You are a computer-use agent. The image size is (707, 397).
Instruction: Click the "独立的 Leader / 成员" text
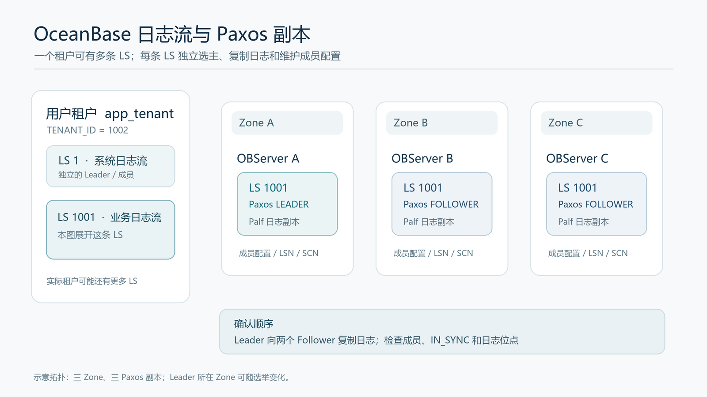click(96, 175)
